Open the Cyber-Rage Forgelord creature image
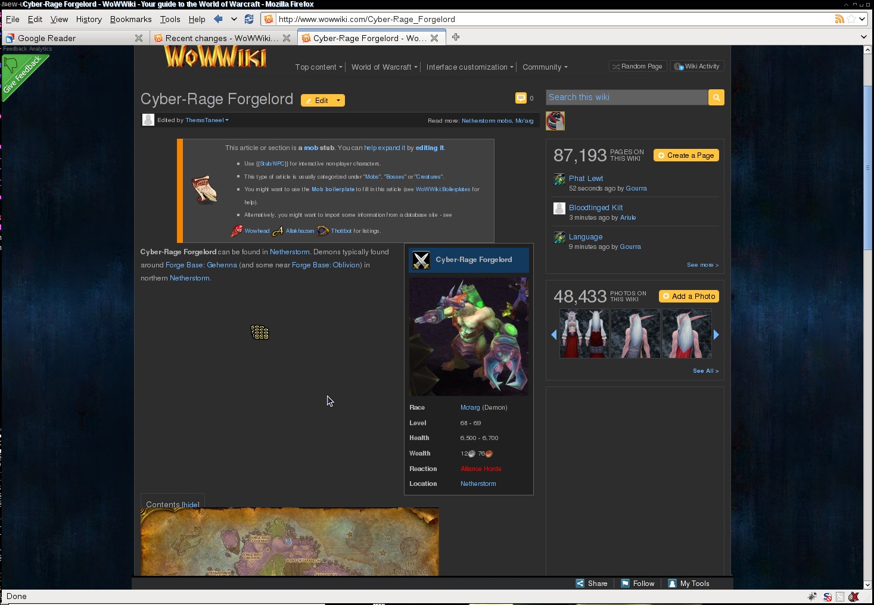The height and width of the screenshot is (605, 874). pos(469,336)
